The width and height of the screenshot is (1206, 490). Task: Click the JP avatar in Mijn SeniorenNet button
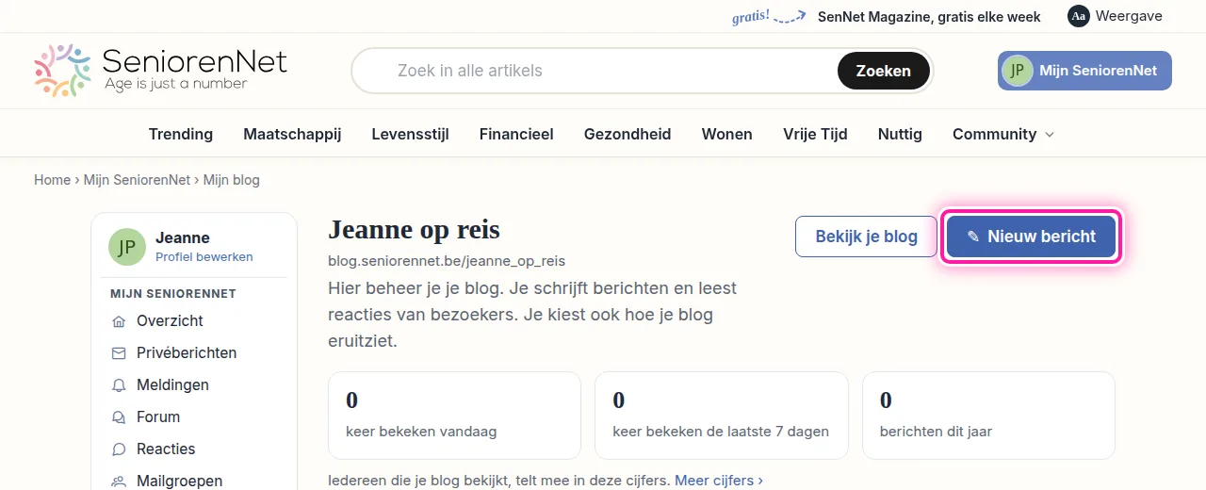coord(1017,71)
